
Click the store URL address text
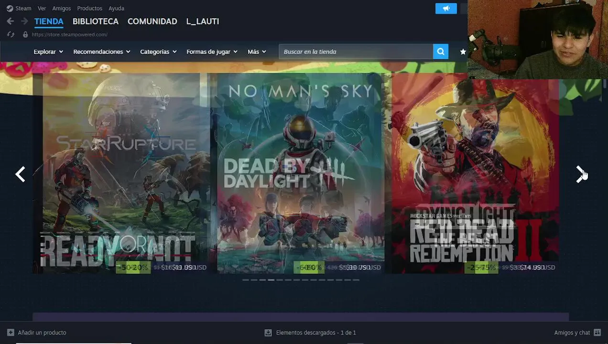pyautogui.click(x=69, y=34)
